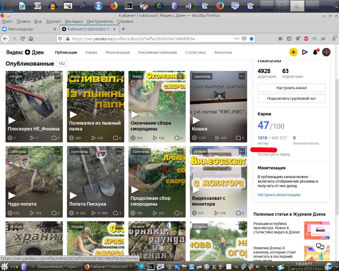Open the tray volume speaker icon

[258, 266]
